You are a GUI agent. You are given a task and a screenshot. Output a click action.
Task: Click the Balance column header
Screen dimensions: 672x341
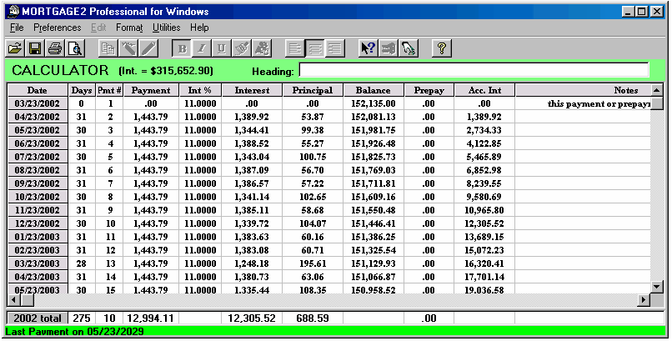point(373,90)
